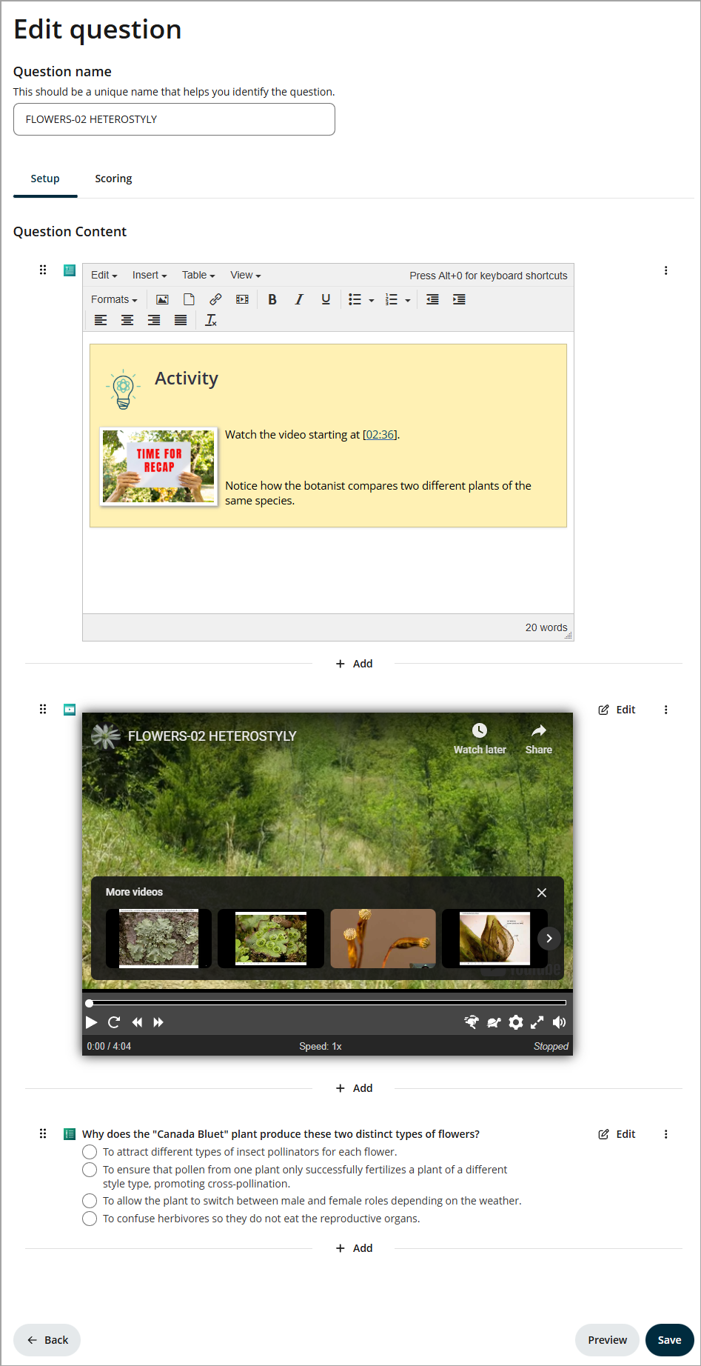Open the 02:36 timestamp link
The width and height of the screenshot is (701, 1366).
(x=380, y=435)
